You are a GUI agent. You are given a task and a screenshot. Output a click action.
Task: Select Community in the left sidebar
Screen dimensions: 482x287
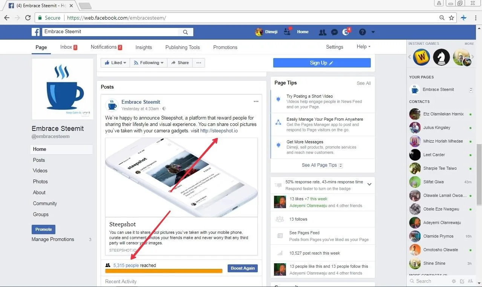45,204
